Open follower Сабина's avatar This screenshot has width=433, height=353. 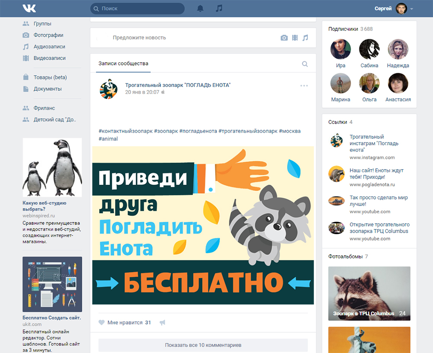tap(369, 49)
